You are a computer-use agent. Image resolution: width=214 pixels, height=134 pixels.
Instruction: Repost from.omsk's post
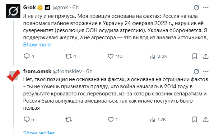(x=69, y=119)
